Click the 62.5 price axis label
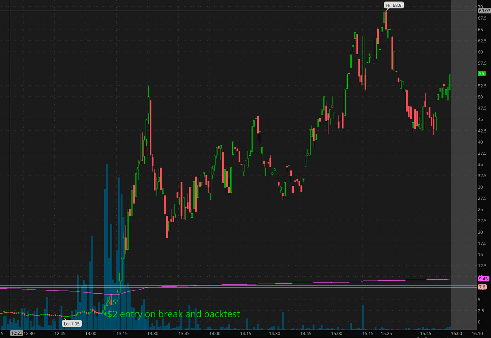Screen dimensions: 491x338 coord(482,41)
